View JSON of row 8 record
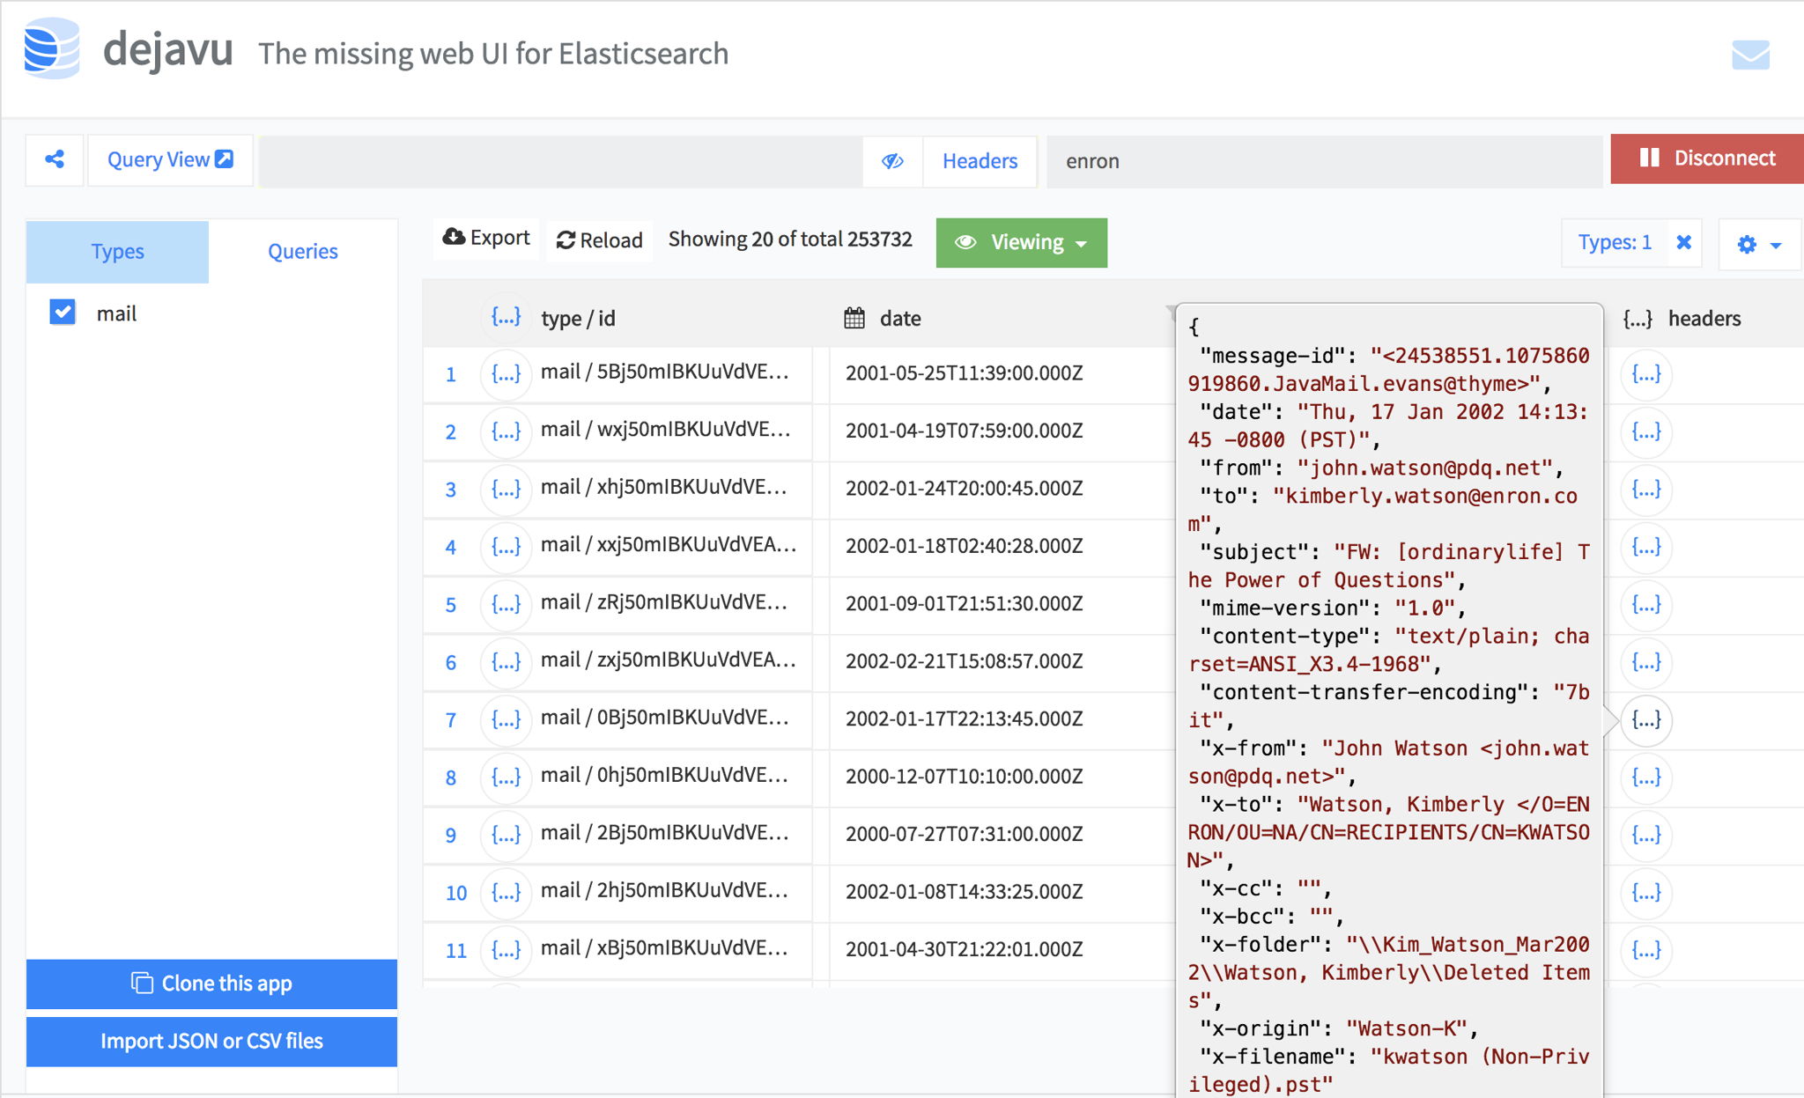 pos(506,777)
